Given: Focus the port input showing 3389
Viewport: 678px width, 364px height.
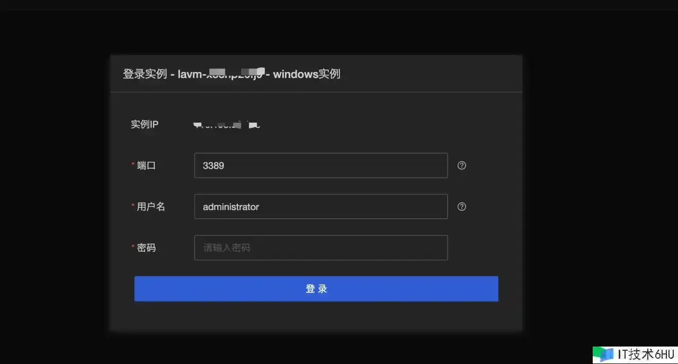Looking at the screenshot, I should point(320,166).
